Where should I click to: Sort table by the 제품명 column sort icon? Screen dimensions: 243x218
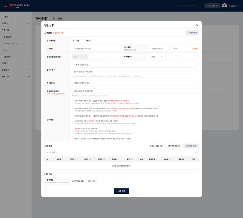tap(104, 159)
